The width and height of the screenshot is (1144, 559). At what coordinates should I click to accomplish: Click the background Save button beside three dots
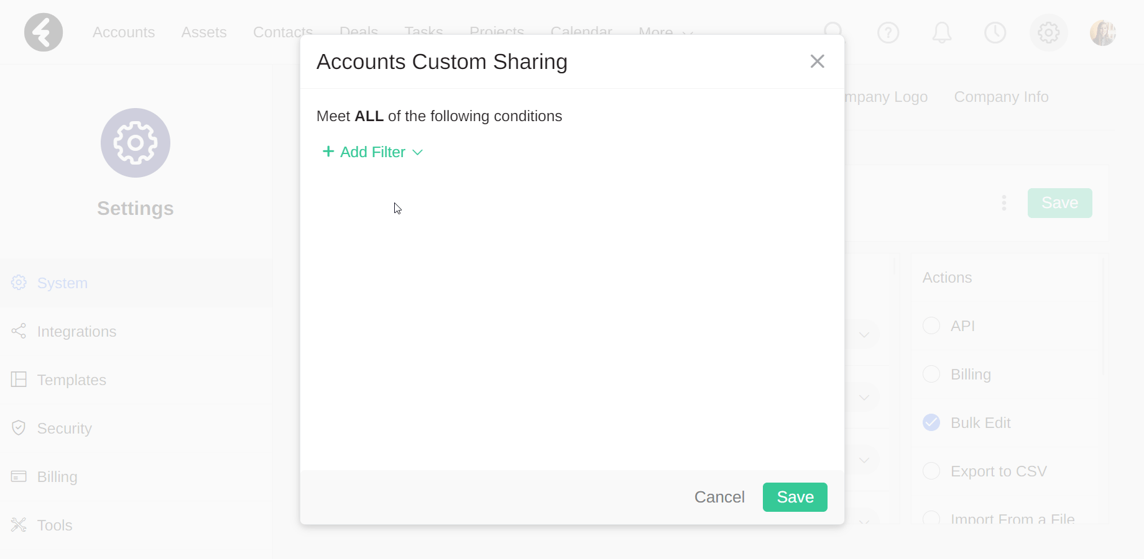[1059, 203]
